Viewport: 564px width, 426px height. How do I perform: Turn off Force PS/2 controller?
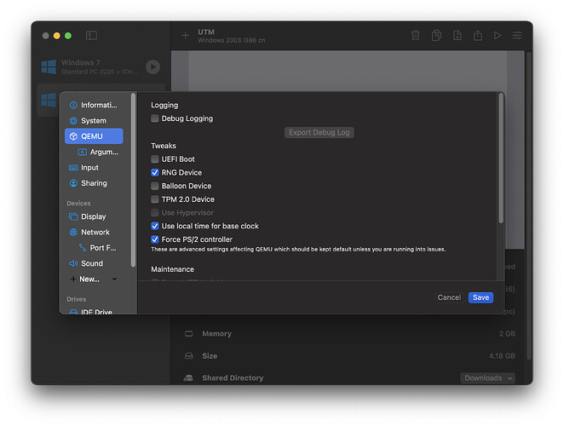tap(155, 239)
